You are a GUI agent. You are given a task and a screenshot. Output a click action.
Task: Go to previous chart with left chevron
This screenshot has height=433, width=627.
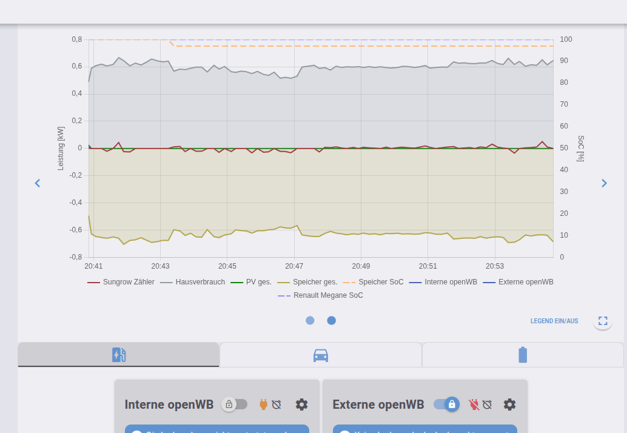[x=38, y=183]
